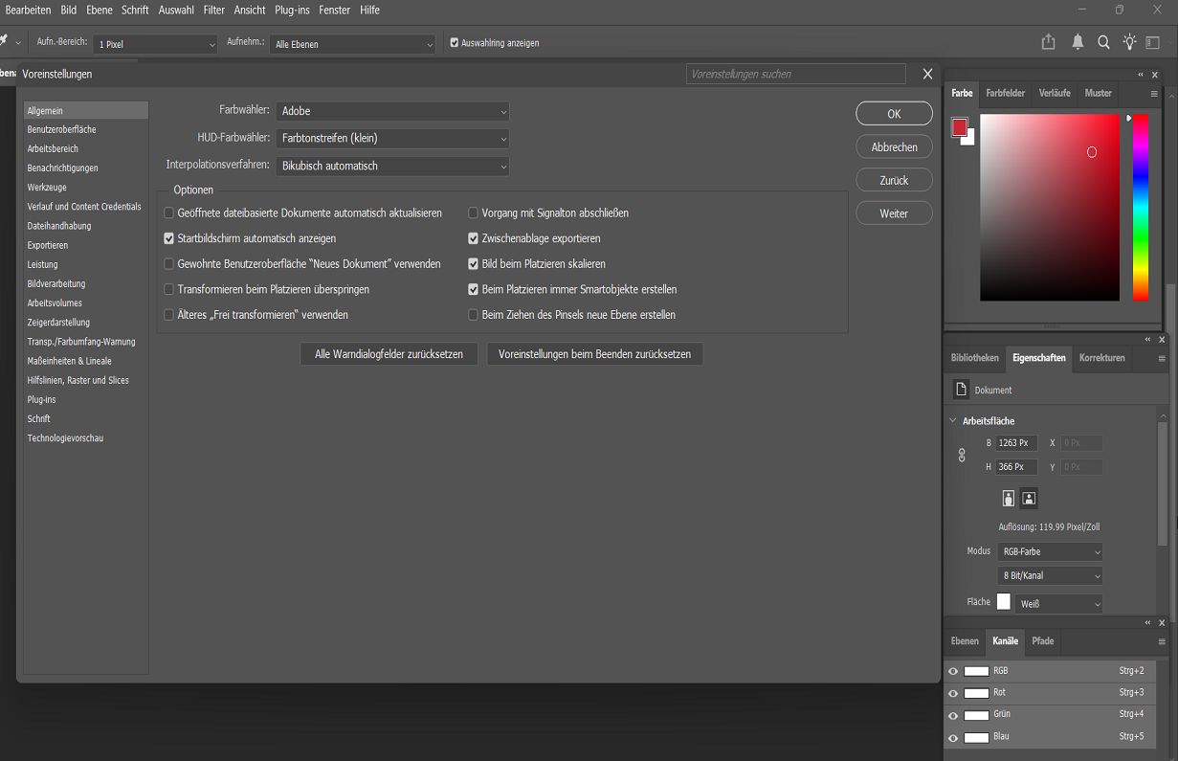The width and height of the screenshot is (1178, 761).
Task: Switch to the Korrekturen tab
Action: 1101,358
